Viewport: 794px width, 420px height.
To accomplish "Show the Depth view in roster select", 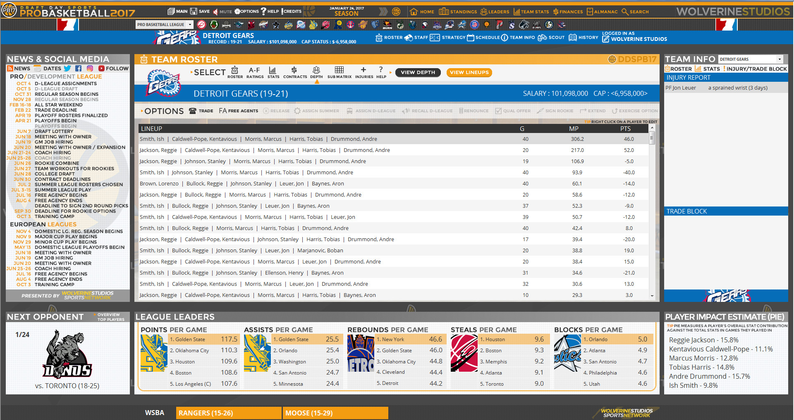I will point(316,72).
